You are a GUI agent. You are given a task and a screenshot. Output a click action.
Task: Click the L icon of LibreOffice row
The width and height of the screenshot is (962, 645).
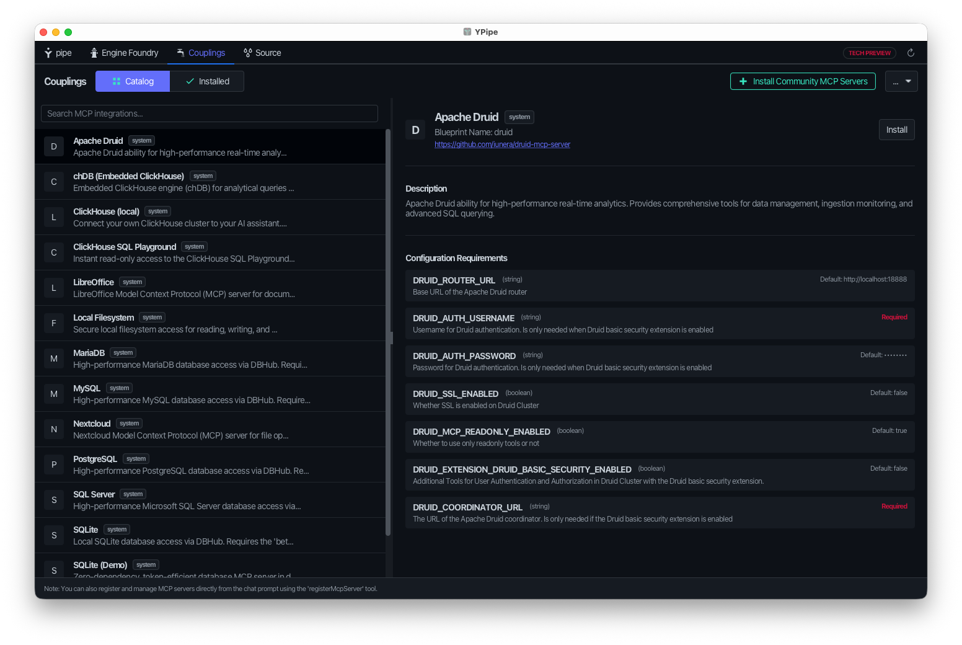coord(54,288)
